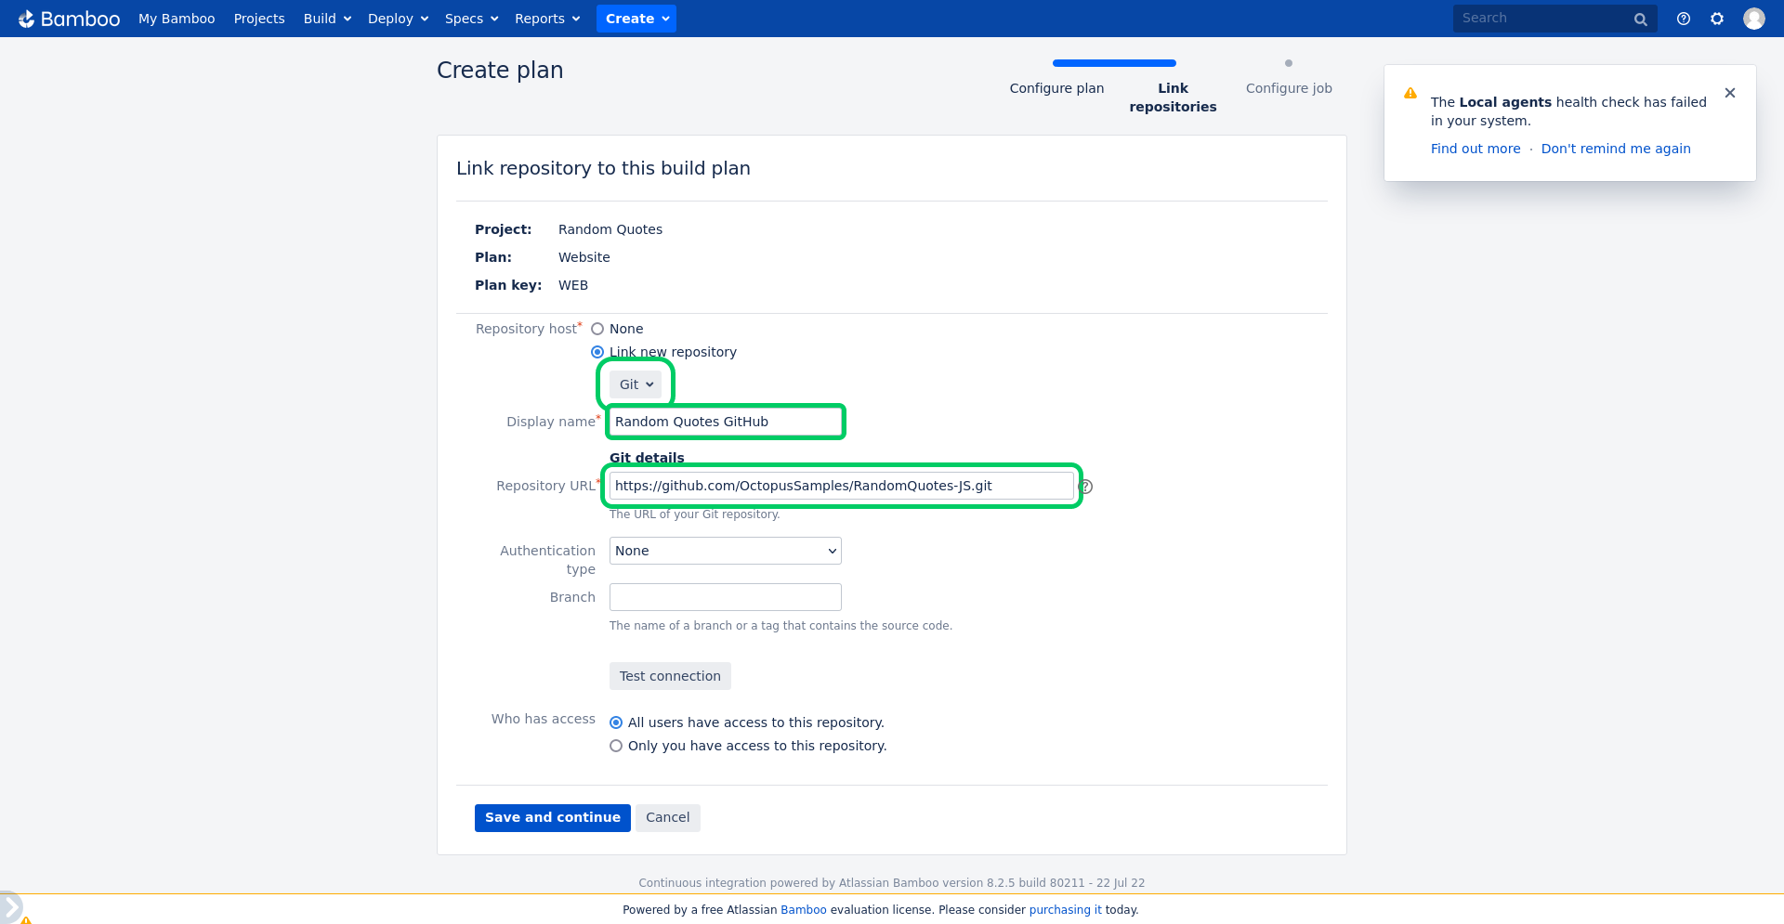
Task: Expand the Build menu
Action: (x=327, y=19)
